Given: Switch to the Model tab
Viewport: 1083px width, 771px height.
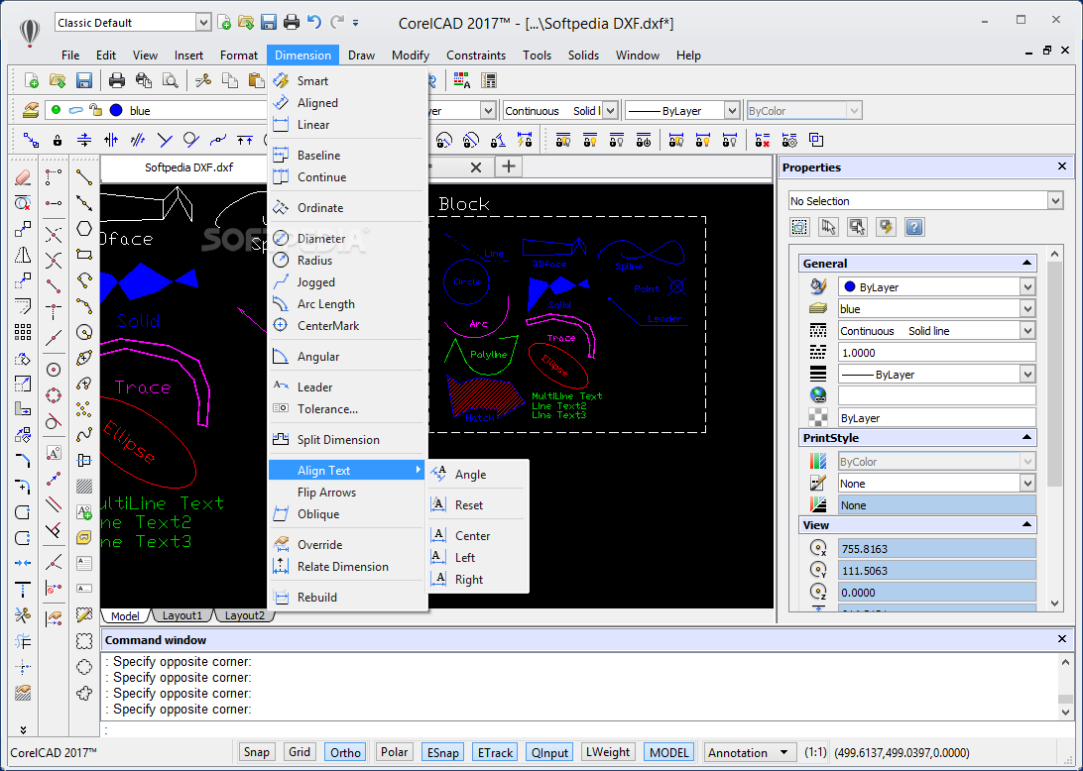Looking at the screenshot, I should pos(125,615).
